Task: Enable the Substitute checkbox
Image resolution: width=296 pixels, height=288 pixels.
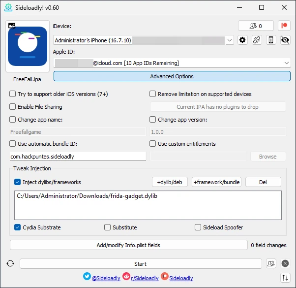Action: (x=107, y=227)
